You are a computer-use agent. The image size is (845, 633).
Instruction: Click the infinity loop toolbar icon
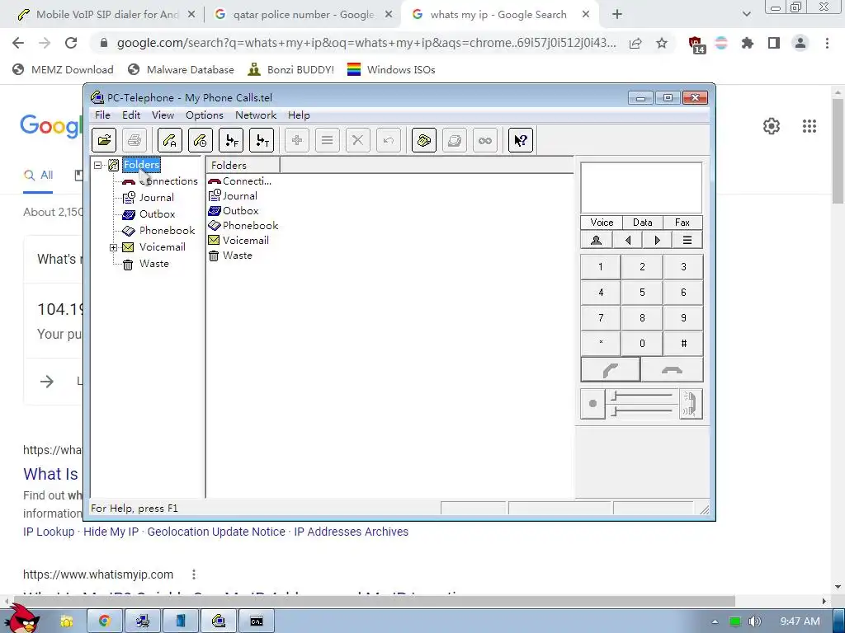485,140
